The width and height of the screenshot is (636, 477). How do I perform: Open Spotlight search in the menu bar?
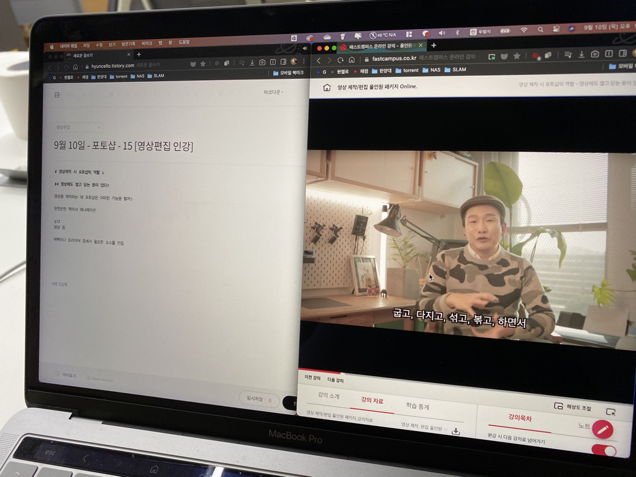(x=540, y=30)
